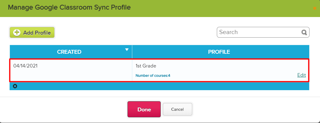Viewport: 320px width, 123px height.
Task: Click the Manage Google Classroom Sync Profile title
Action: pos(69,7)
